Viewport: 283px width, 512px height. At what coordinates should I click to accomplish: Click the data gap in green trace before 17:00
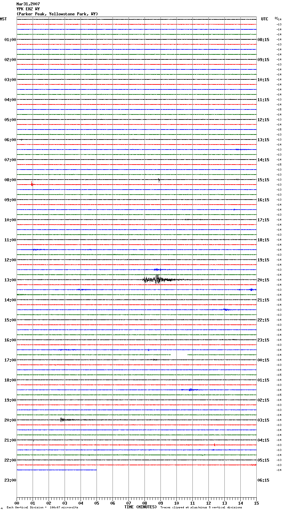[179, 355]
